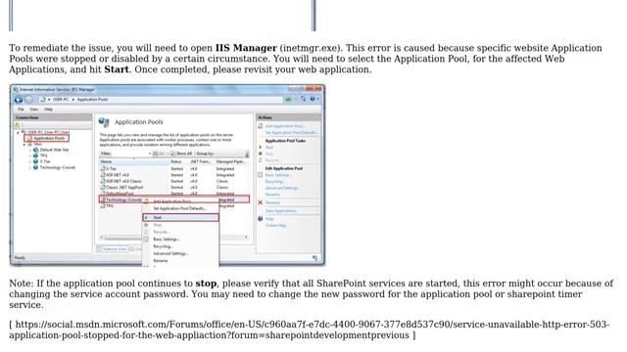
Task: Switch to the Features View tab
Action: click(113, 249)
